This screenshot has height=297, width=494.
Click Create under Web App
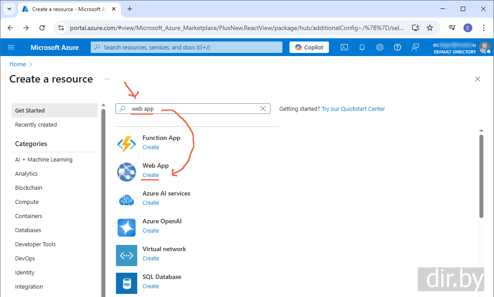(151, 175)
